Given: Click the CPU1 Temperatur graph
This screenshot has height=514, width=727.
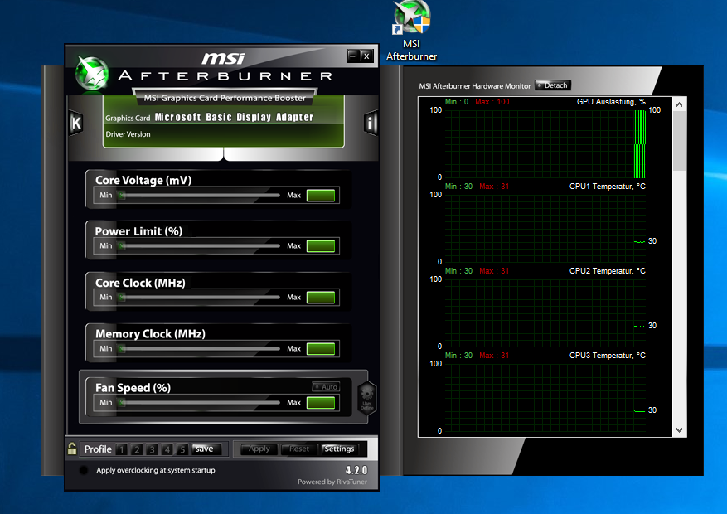Looking at the screenshot, I should pos(545,229).
